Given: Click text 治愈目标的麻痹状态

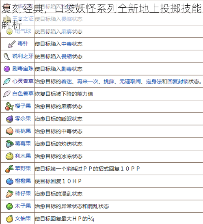Looking at the screenshot, I should [x=58, y=106].
